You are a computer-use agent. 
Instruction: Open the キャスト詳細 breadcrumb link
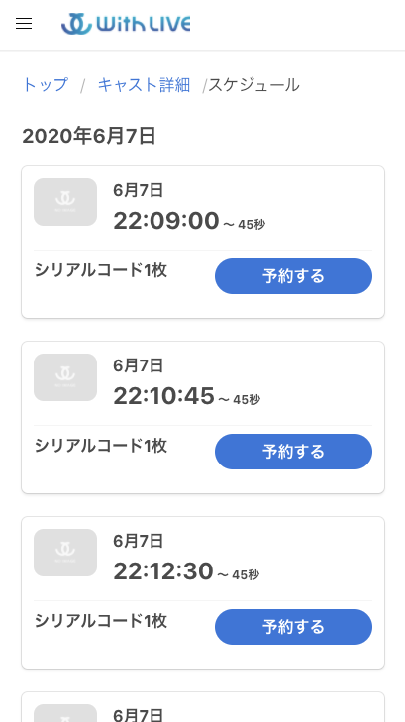coord(144,85)
